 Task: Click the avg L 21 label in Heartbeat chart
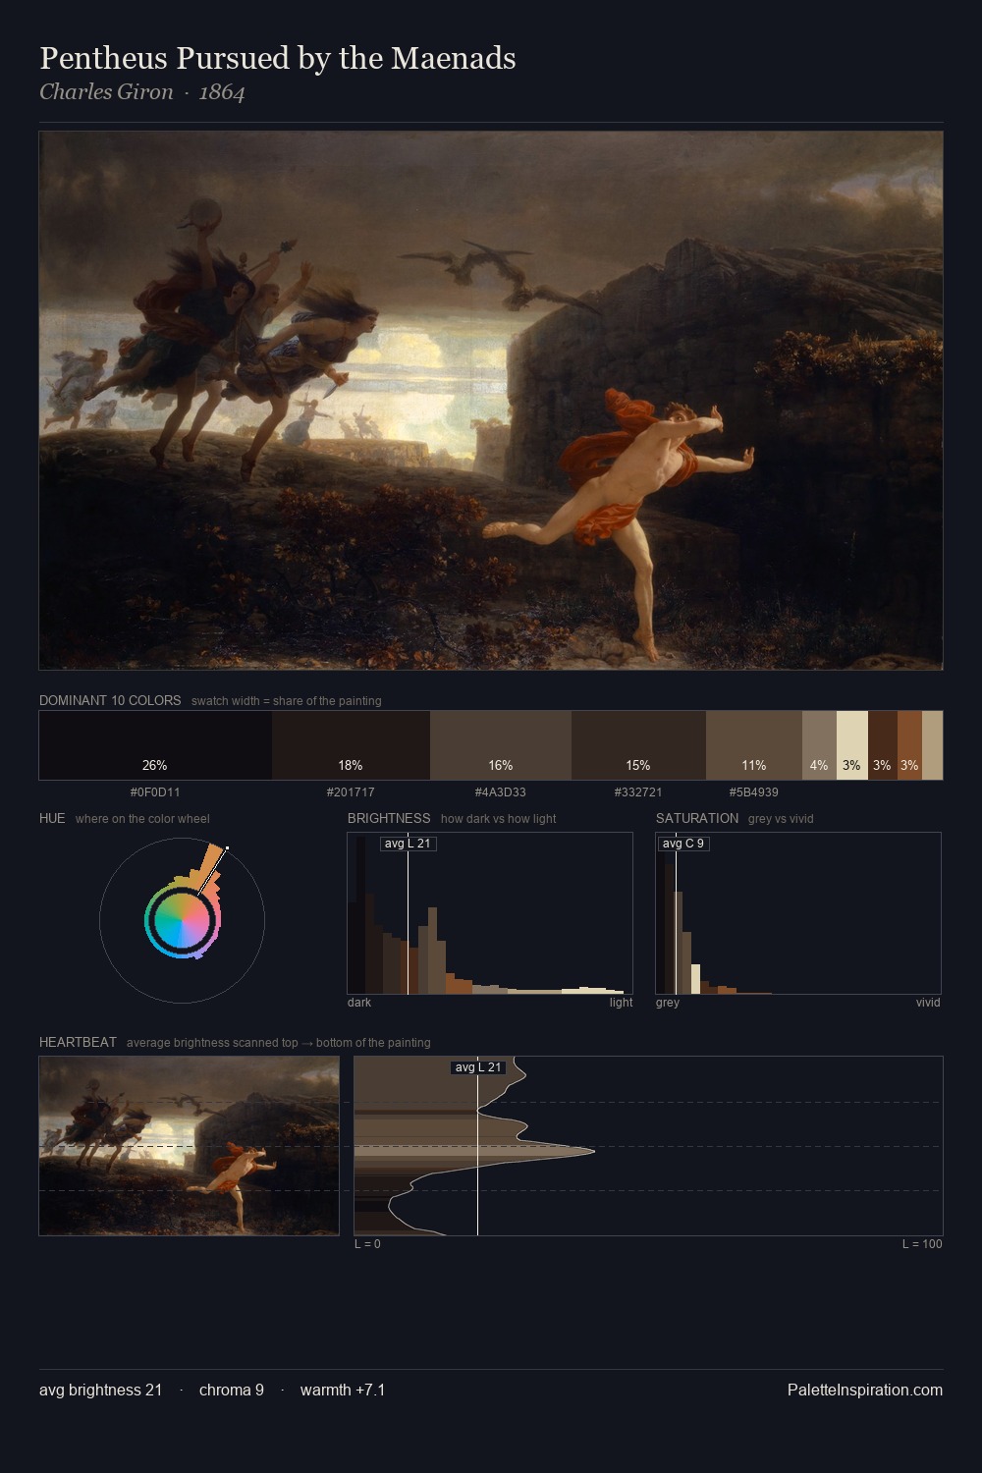pos(478,1067)
